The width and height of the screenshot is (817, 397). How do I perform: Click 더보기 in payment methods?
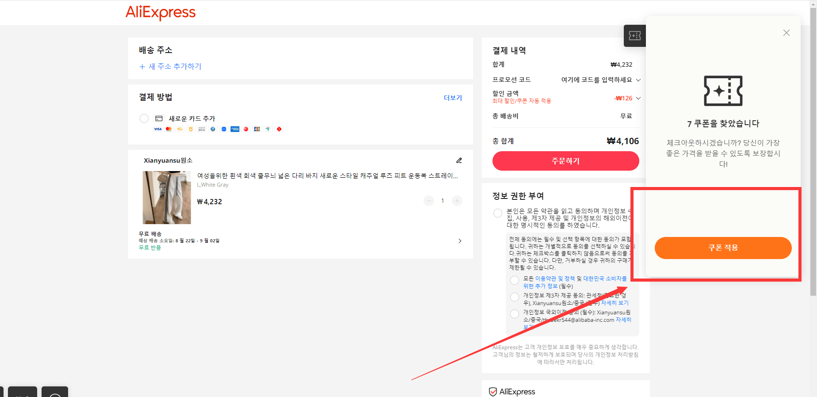[453, 98]
